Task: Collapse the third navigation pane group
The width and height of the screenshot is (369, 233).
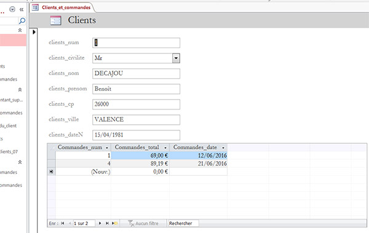Action: [20, 162]
